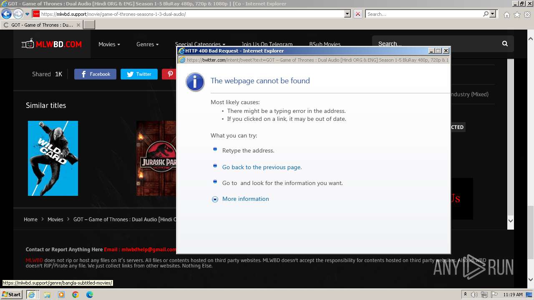Click the IE Search box field
Screen dimensions: 534x300
(x=423, y=14)
